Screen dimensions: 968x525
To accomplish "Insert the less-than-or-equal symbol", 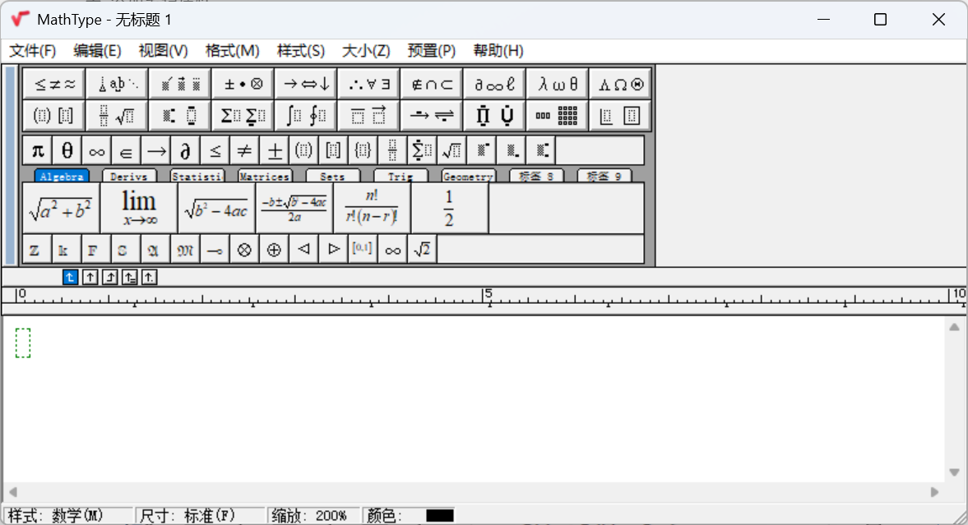I will (215, 150).
